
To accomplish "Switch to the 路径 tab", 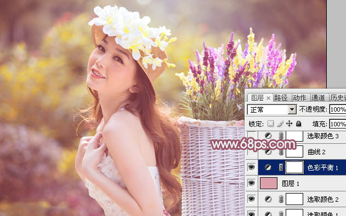I will pos(281,98).
